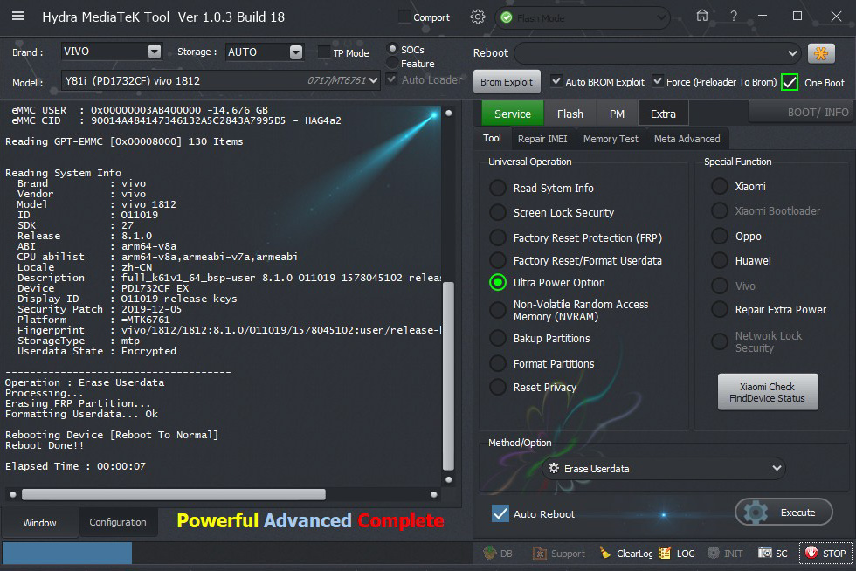856x571 pixels.
Task: Open the Tool sub-tab
Action: pyautogui.click(x=492, y=138)
